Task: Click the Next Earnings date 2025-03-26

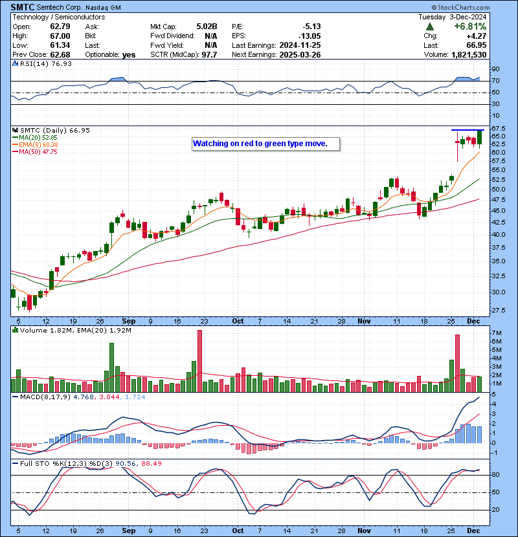Action: 300,54
